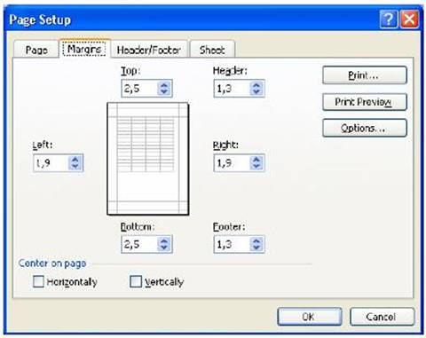Open the Header/Footer tab

tap(149, 50)
